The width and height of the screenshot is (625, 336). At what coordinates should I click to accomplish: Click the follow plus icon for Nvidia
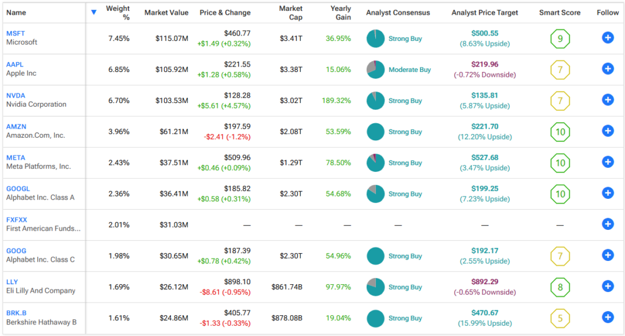(x=607, y=100)
